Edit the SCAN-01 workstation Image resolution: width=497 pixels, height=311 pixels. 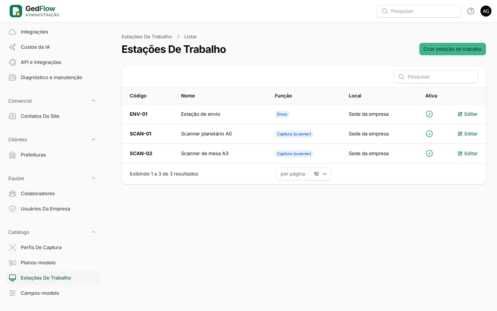(468, 134)
